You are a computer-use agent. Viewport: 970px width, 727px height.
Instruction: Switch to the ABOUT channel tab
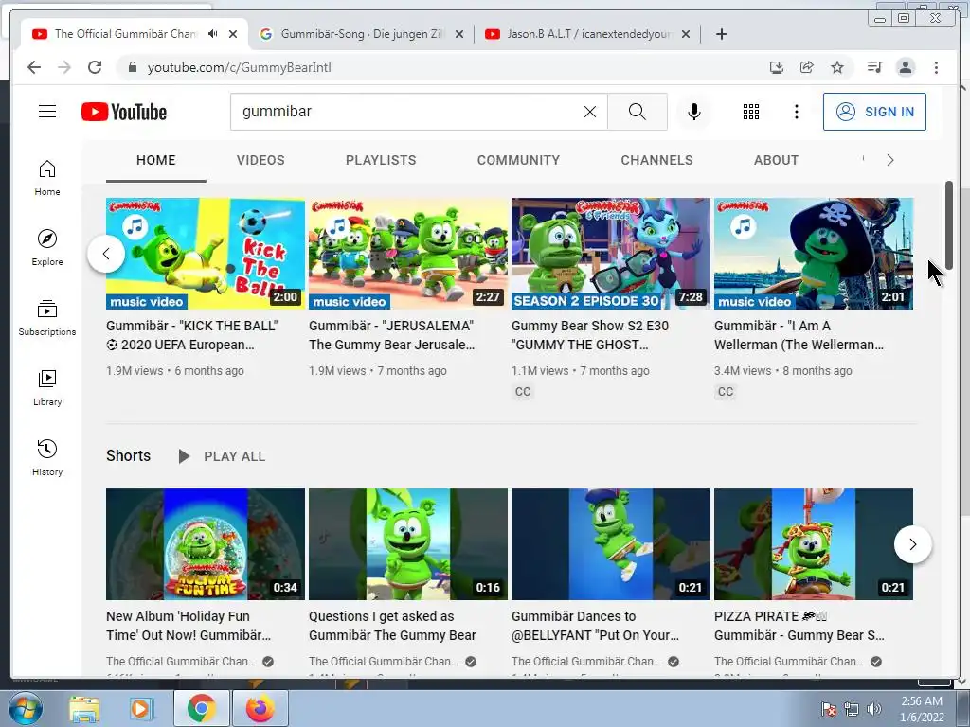coord(776,160)
